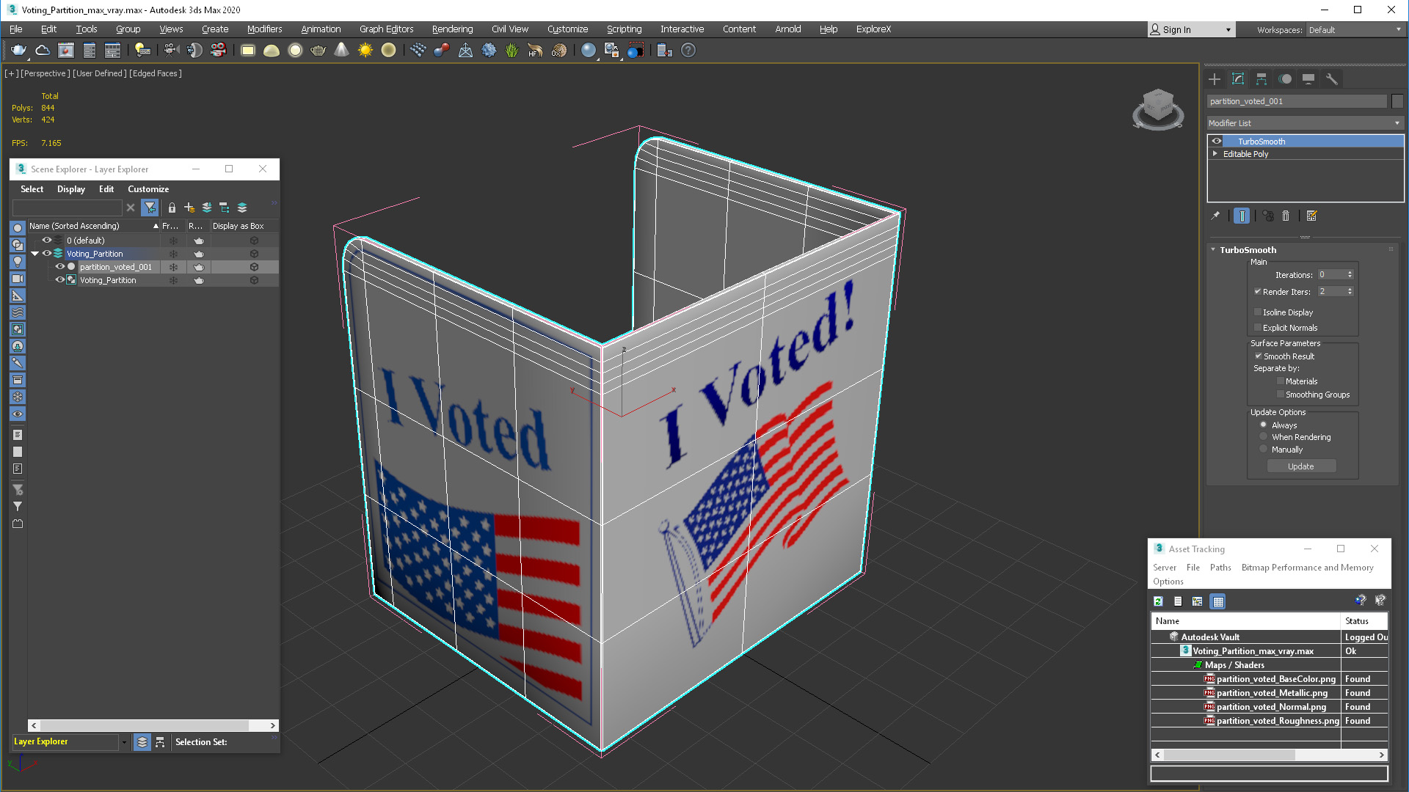Switch Asset Tracking to table view

[x=1218, y=601]
